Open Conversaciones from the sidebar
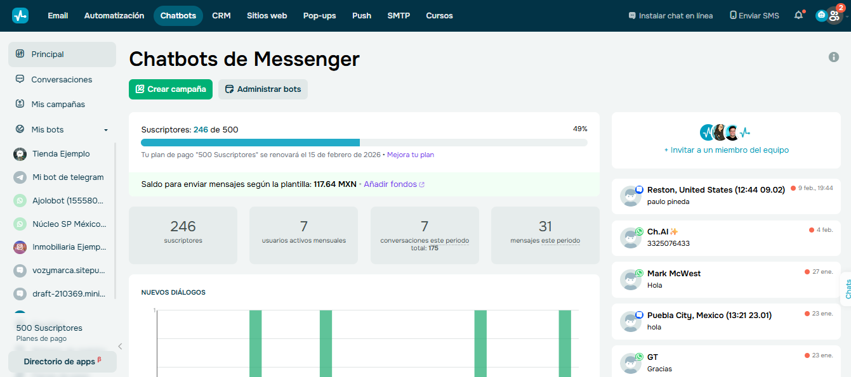The width and height of the screenshot is (851, 377). [61, 79]
